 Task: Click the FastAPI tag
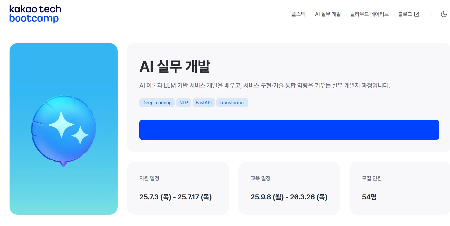point(203,103)
